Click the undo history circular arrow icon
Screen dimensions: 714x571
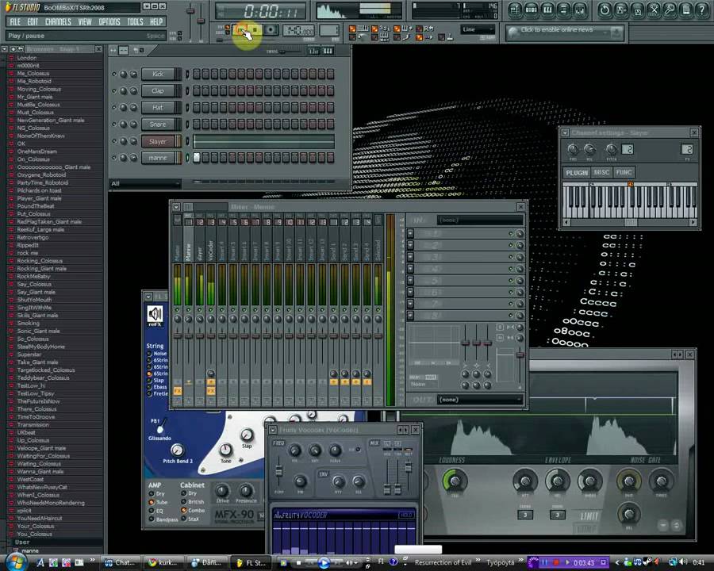[x=605, y=10]
